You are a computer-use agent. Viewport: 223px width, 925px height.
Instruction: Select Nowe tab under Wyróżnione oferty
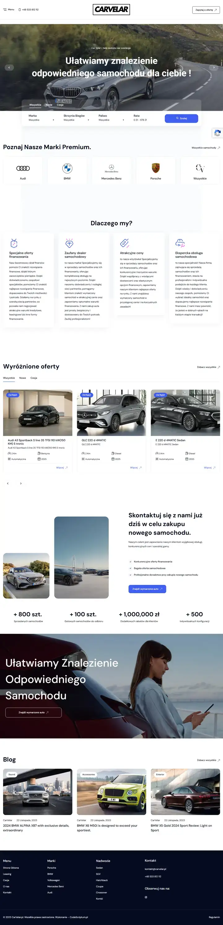pyautogui.click(x=23, y=378)
